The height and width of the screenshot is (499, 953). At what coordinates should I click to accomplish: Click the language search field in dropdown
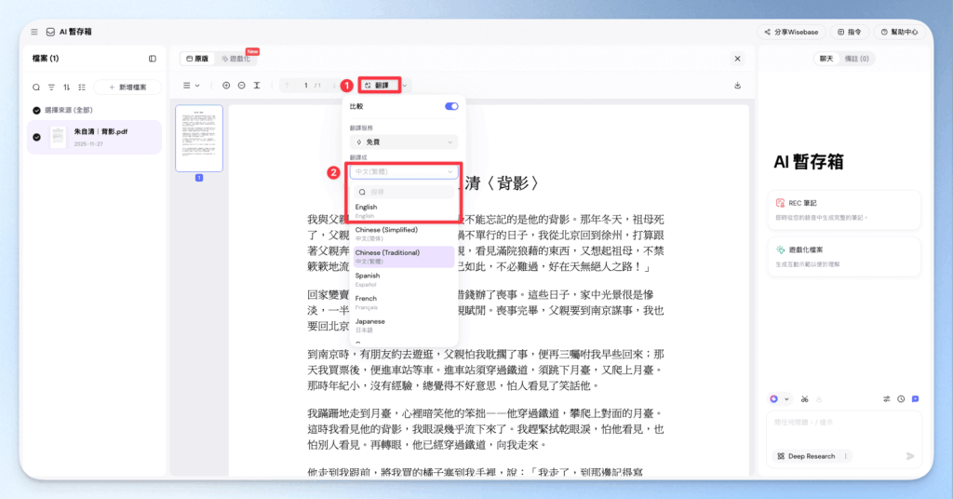[404, 192]
